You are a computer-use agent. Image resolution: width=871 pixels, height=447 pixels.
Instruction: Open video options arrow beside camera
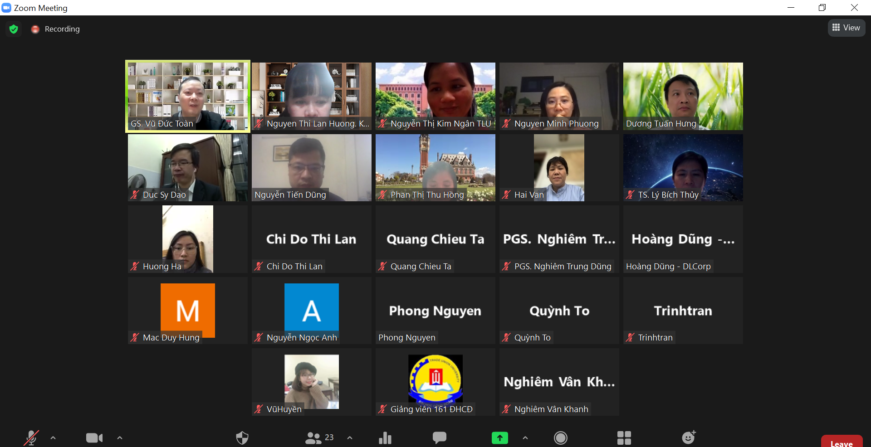click(120, 437)
